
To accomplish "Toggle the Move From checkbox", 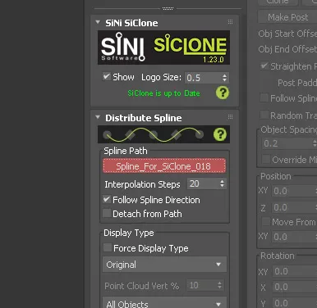I will point(266,221).
